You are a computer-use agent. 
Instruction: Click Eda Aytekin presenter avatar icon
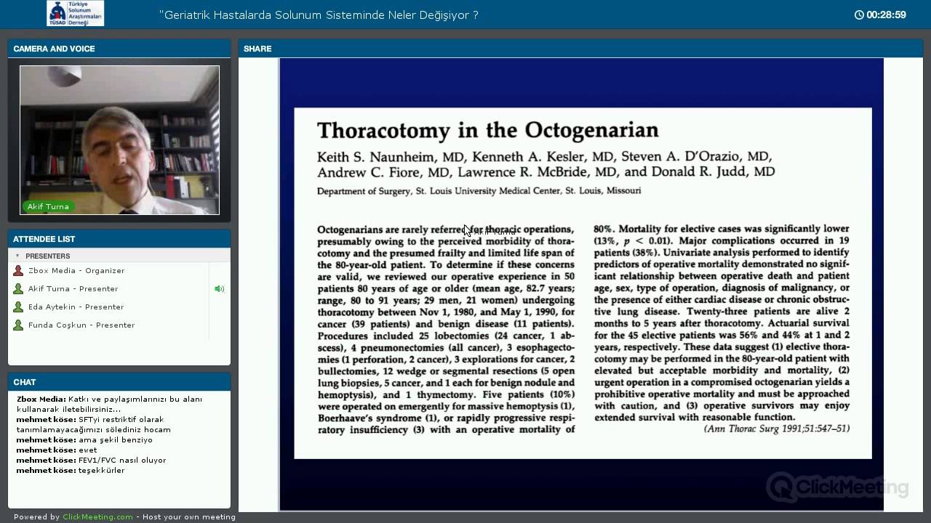pyautogui.click(x=18, y=307)
